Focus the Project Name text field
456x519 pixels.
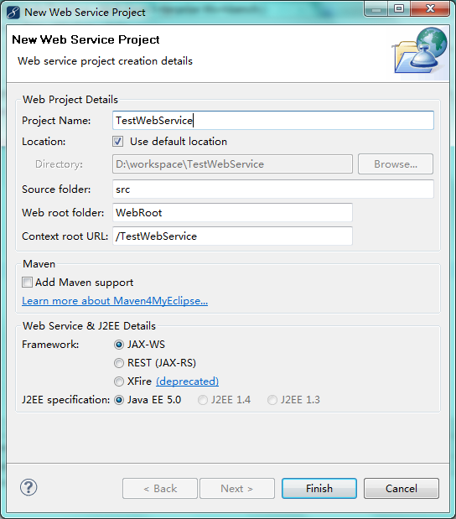pyautogui.click(x=273, y=121)
